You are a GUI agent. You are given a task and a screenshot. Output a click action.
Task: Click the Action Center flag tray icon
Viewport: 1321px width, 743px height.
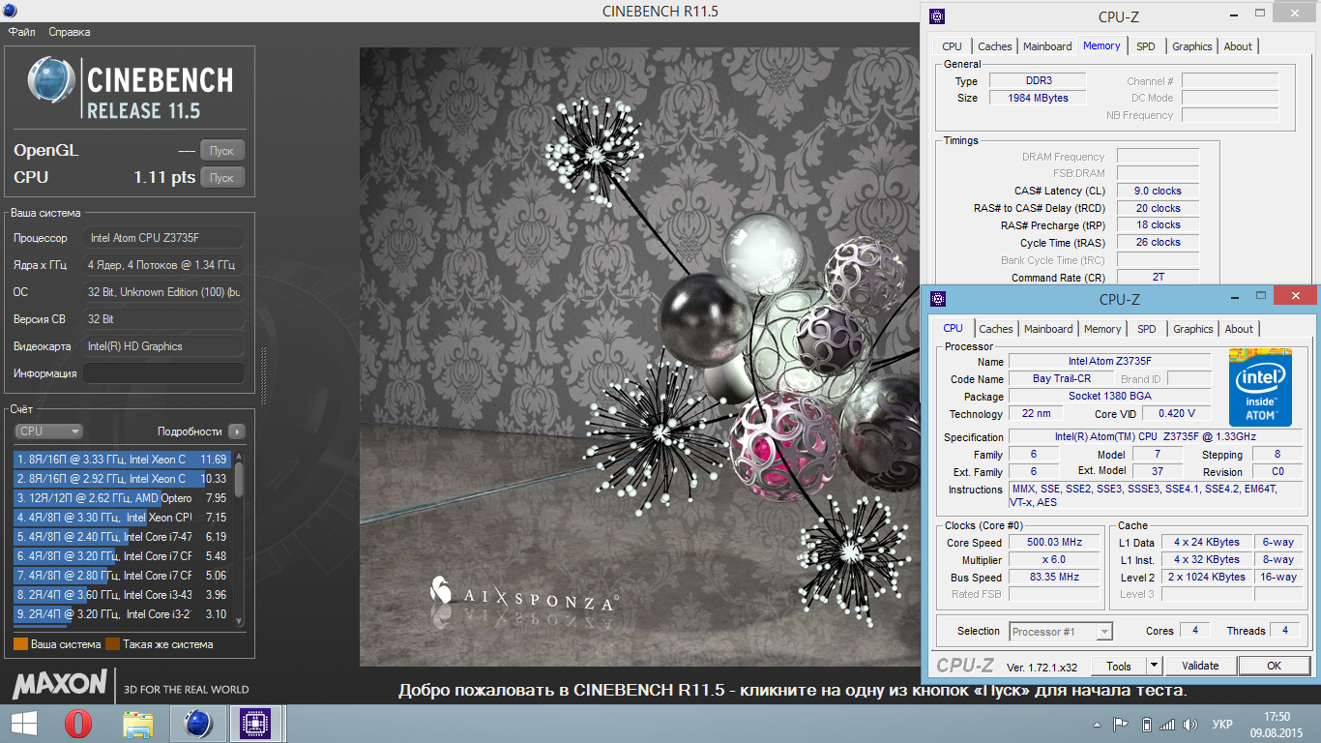tap(1121, 725)
